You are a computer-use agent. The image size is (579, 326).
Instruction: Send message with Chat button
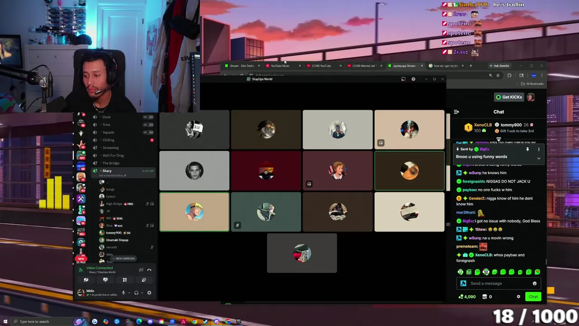[x=533, y=297]
